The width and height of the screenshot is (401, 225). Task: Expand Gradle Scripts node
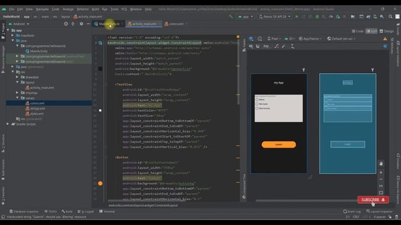click(8, 124)
